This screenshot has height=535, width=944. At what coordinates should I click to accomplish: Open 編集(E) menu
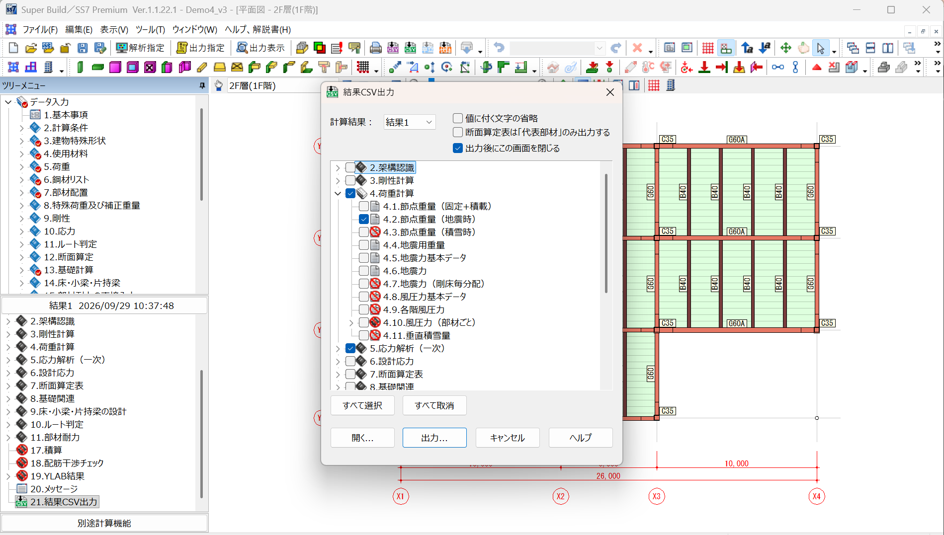coord(79,29)
